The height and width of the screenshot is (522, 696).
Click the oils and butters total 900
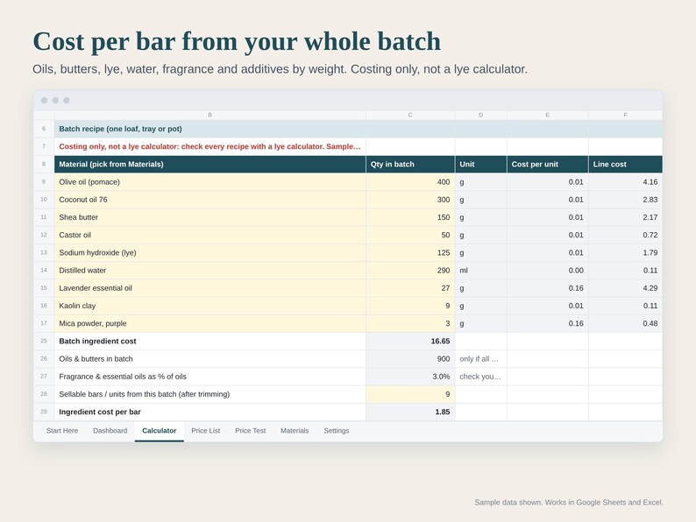click(410, 359)
